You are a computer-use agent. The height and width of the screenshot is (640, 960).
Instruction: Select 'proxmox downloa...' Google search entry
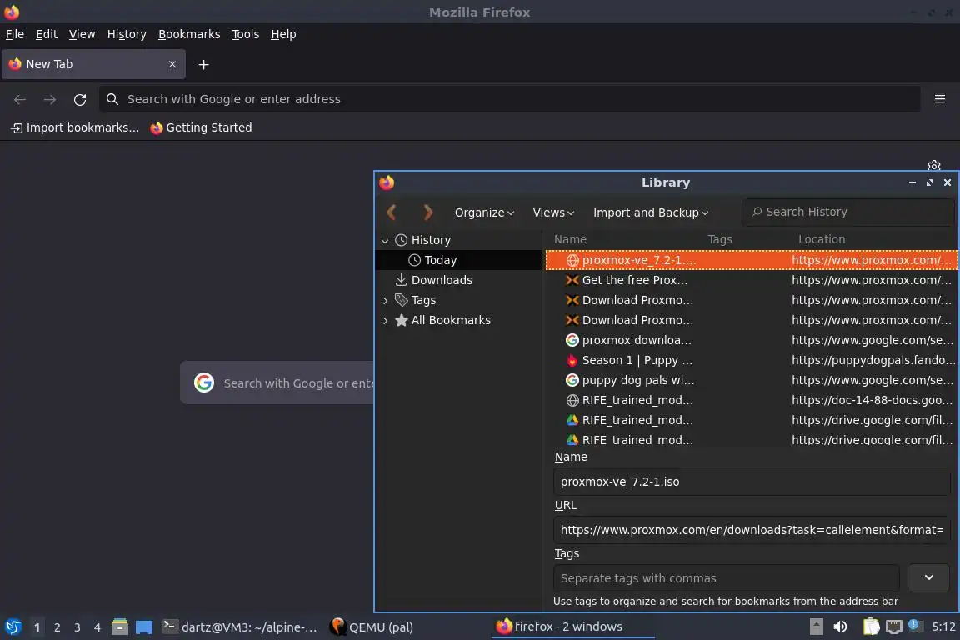pos(751,341)
